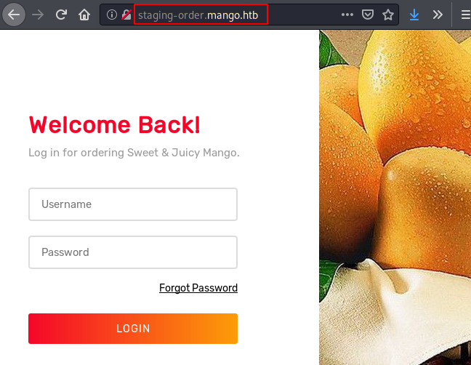Click the forward navigation arrow
Viewport: 471px width, 365px height.
pyautogui.click(x=38, y=15)
